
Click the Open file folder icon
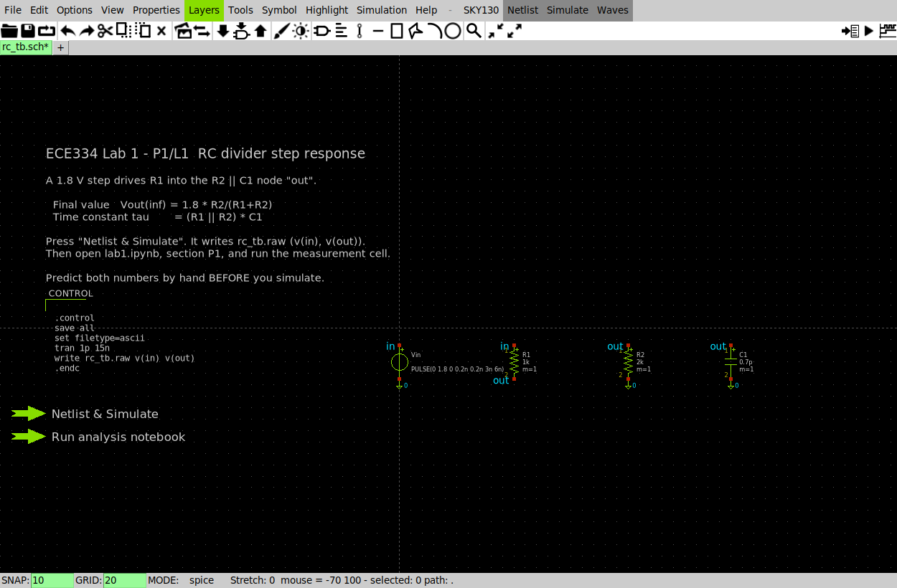pos(9,31)
